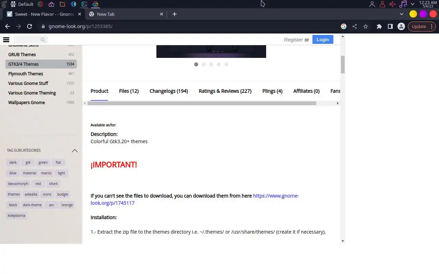439x274 pixels.
Task: Click the pink user icon in system tray
Action: coord(382,4)
